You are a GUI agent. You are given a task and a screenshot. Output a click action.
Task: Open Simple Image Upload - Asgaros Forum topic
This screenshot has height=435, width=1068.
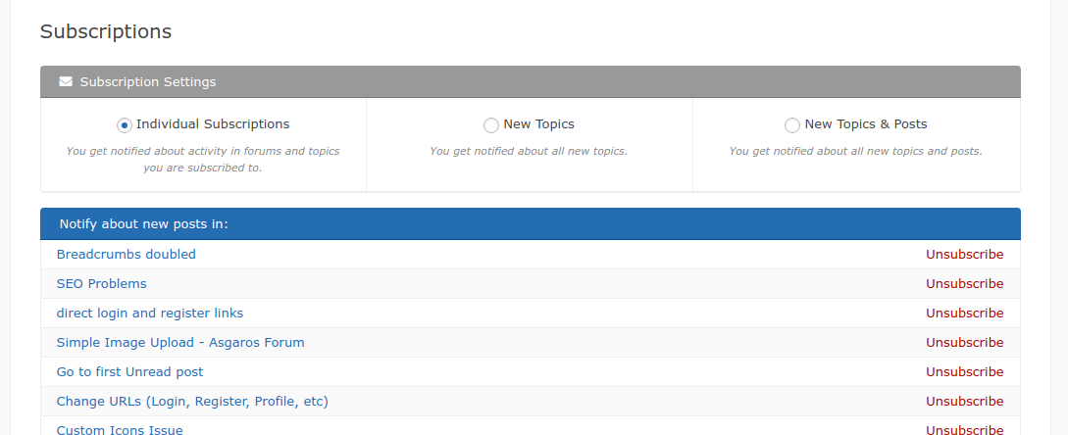180,343
